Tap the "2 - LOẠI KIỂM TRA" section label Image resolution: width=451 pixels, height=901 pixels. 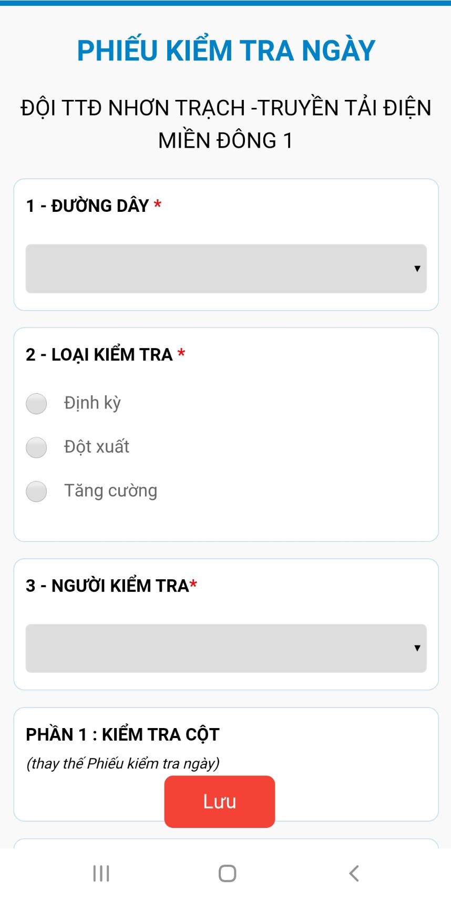pyautogui.click(x=99, y=355)
